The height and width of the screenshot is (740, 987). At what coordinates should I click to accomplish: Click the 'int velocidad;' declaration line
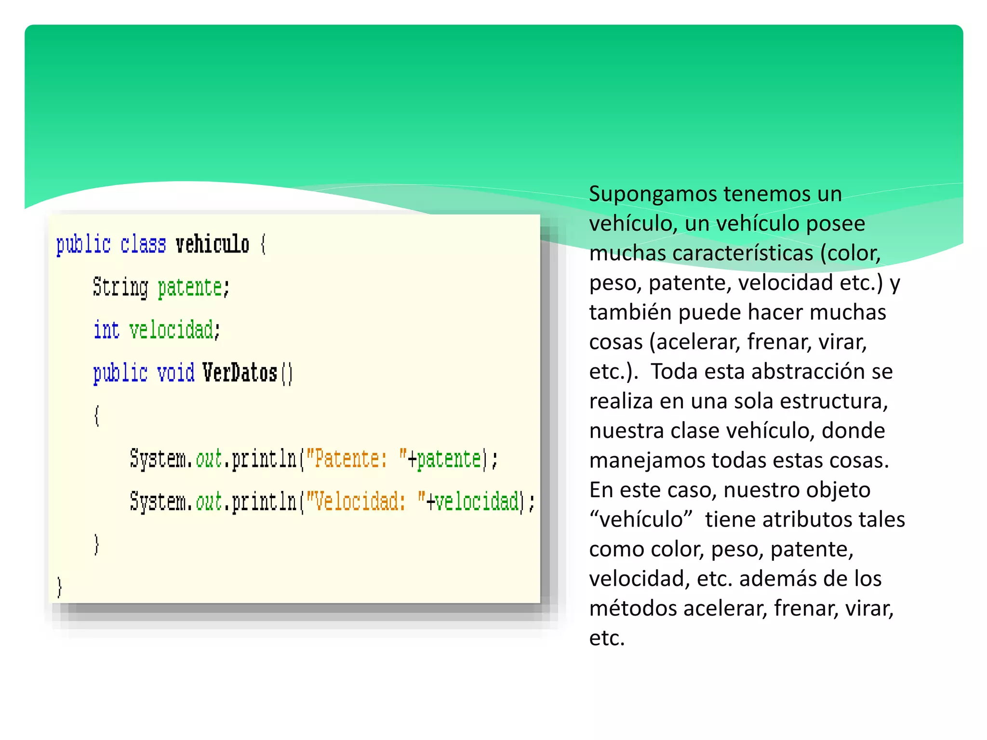pyautogui.click(x=157, y=330)
